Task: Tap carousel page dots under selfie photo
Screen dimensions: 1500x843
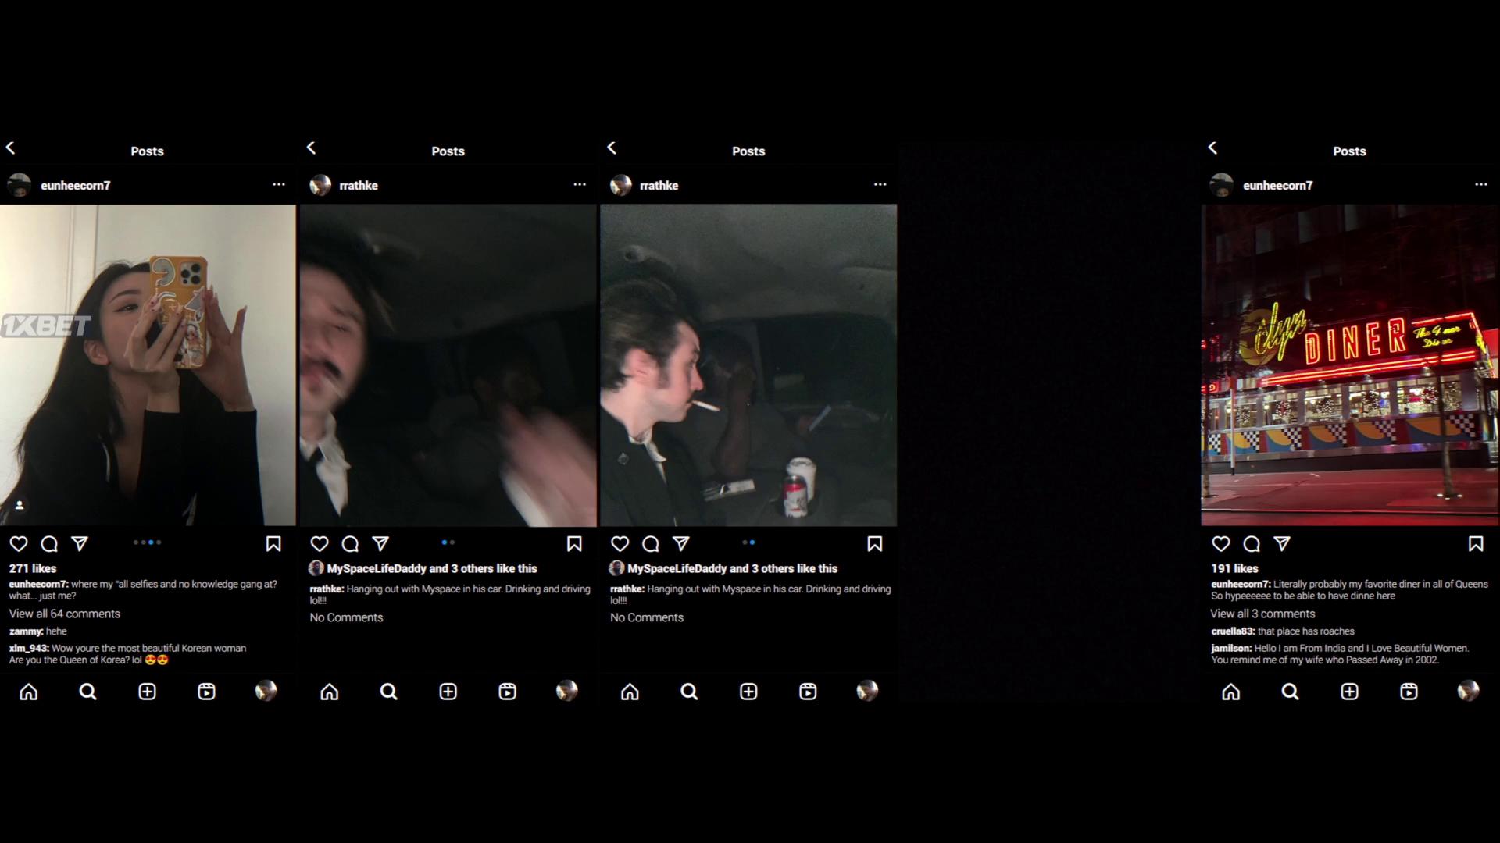Action: [x=147, y=542]
